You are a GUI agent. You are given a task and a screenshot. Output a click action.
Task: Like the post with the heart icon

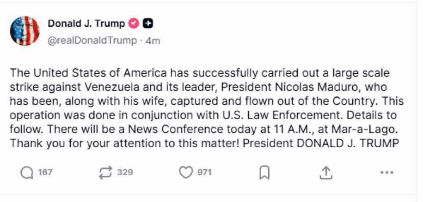(185, 172)
